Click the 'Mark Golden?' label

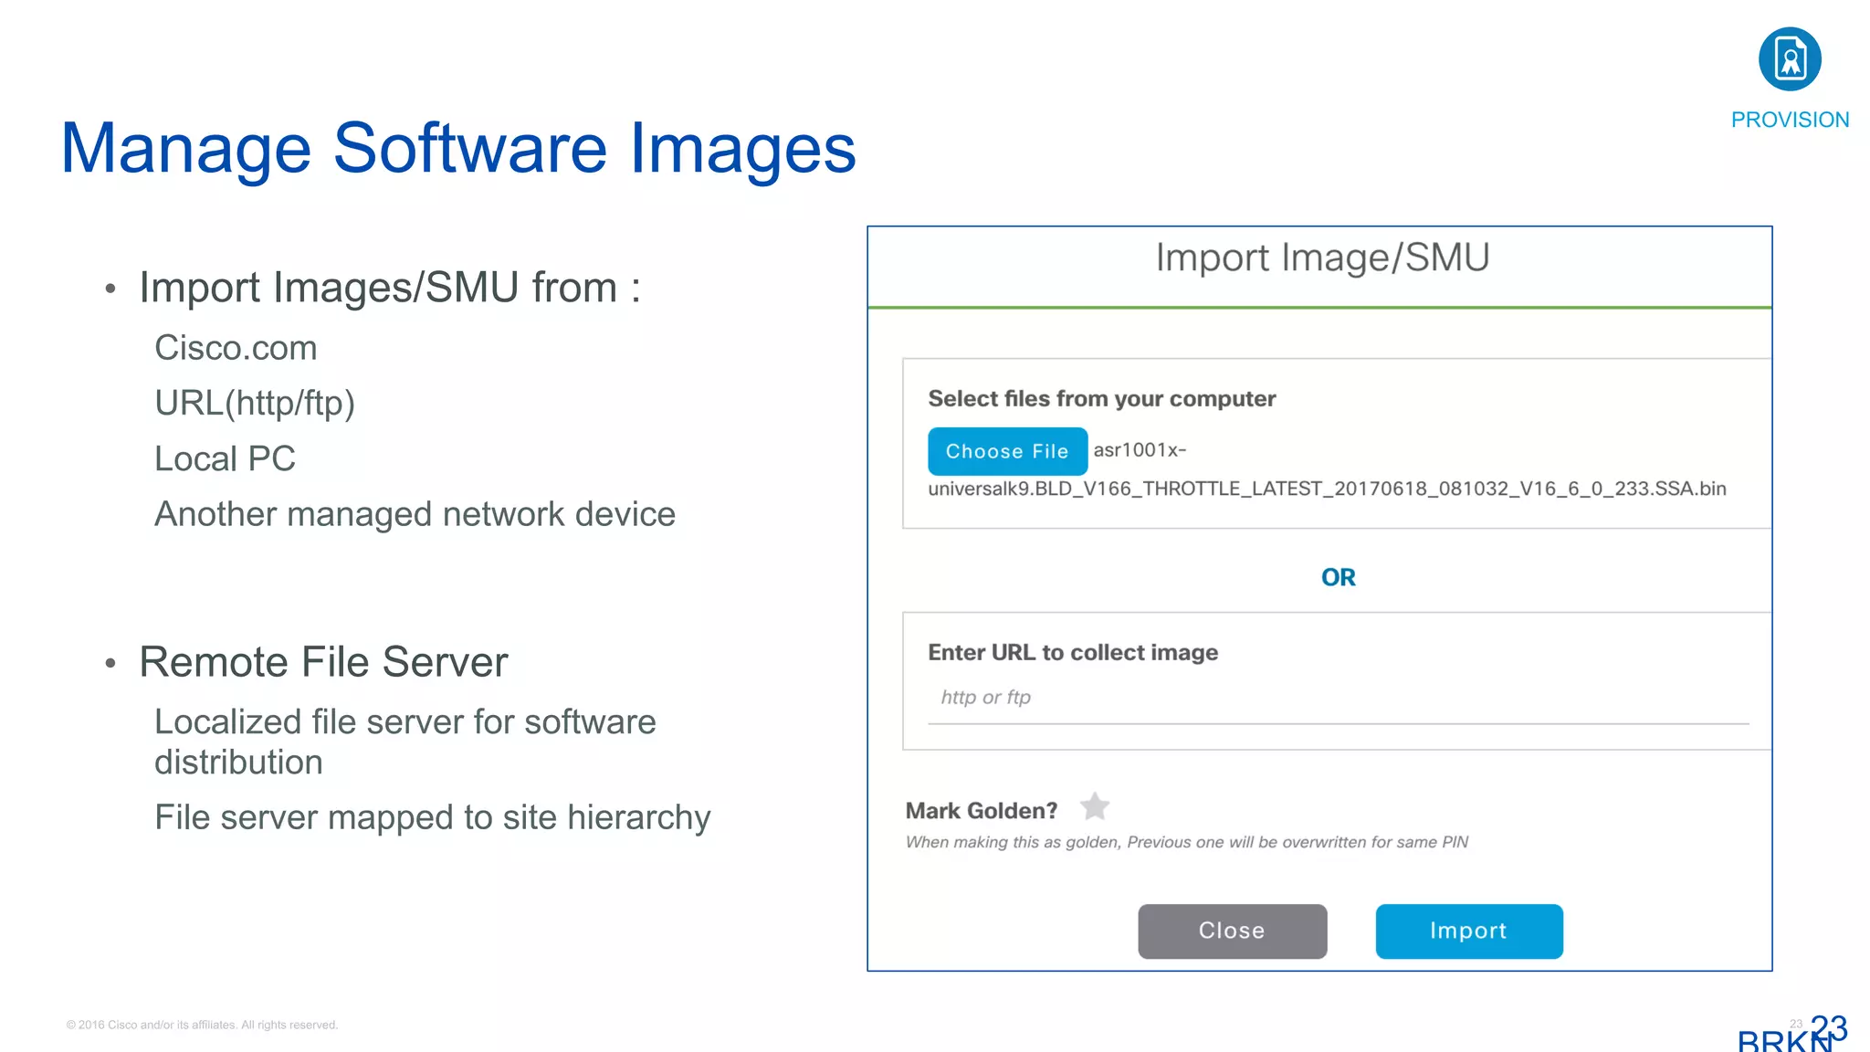coord(981,811)
